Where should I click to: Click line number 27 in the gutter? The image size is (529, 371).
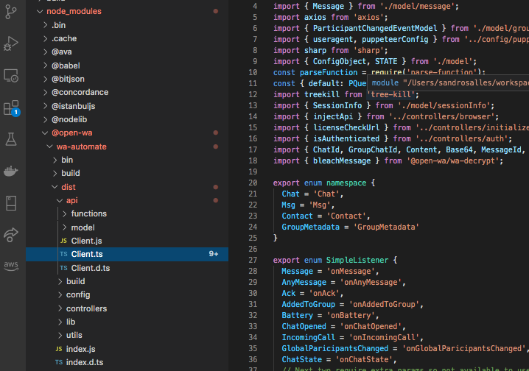[253, 260]
